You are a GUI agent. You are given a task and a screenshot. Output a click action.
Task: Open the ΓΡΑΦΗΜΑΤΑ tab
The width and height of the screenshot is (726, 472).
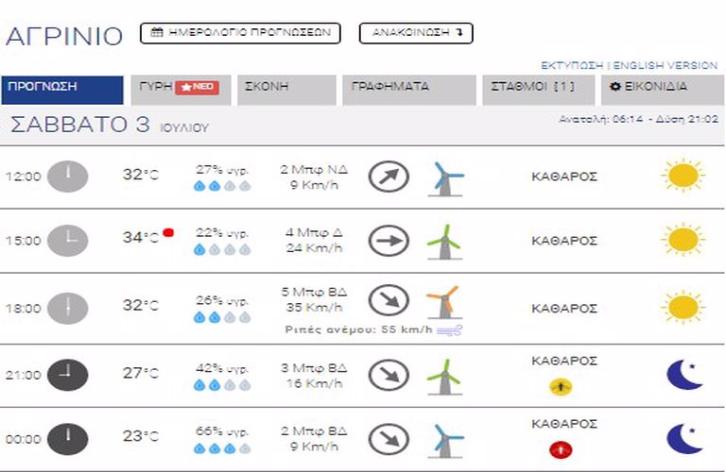point(407,87)
